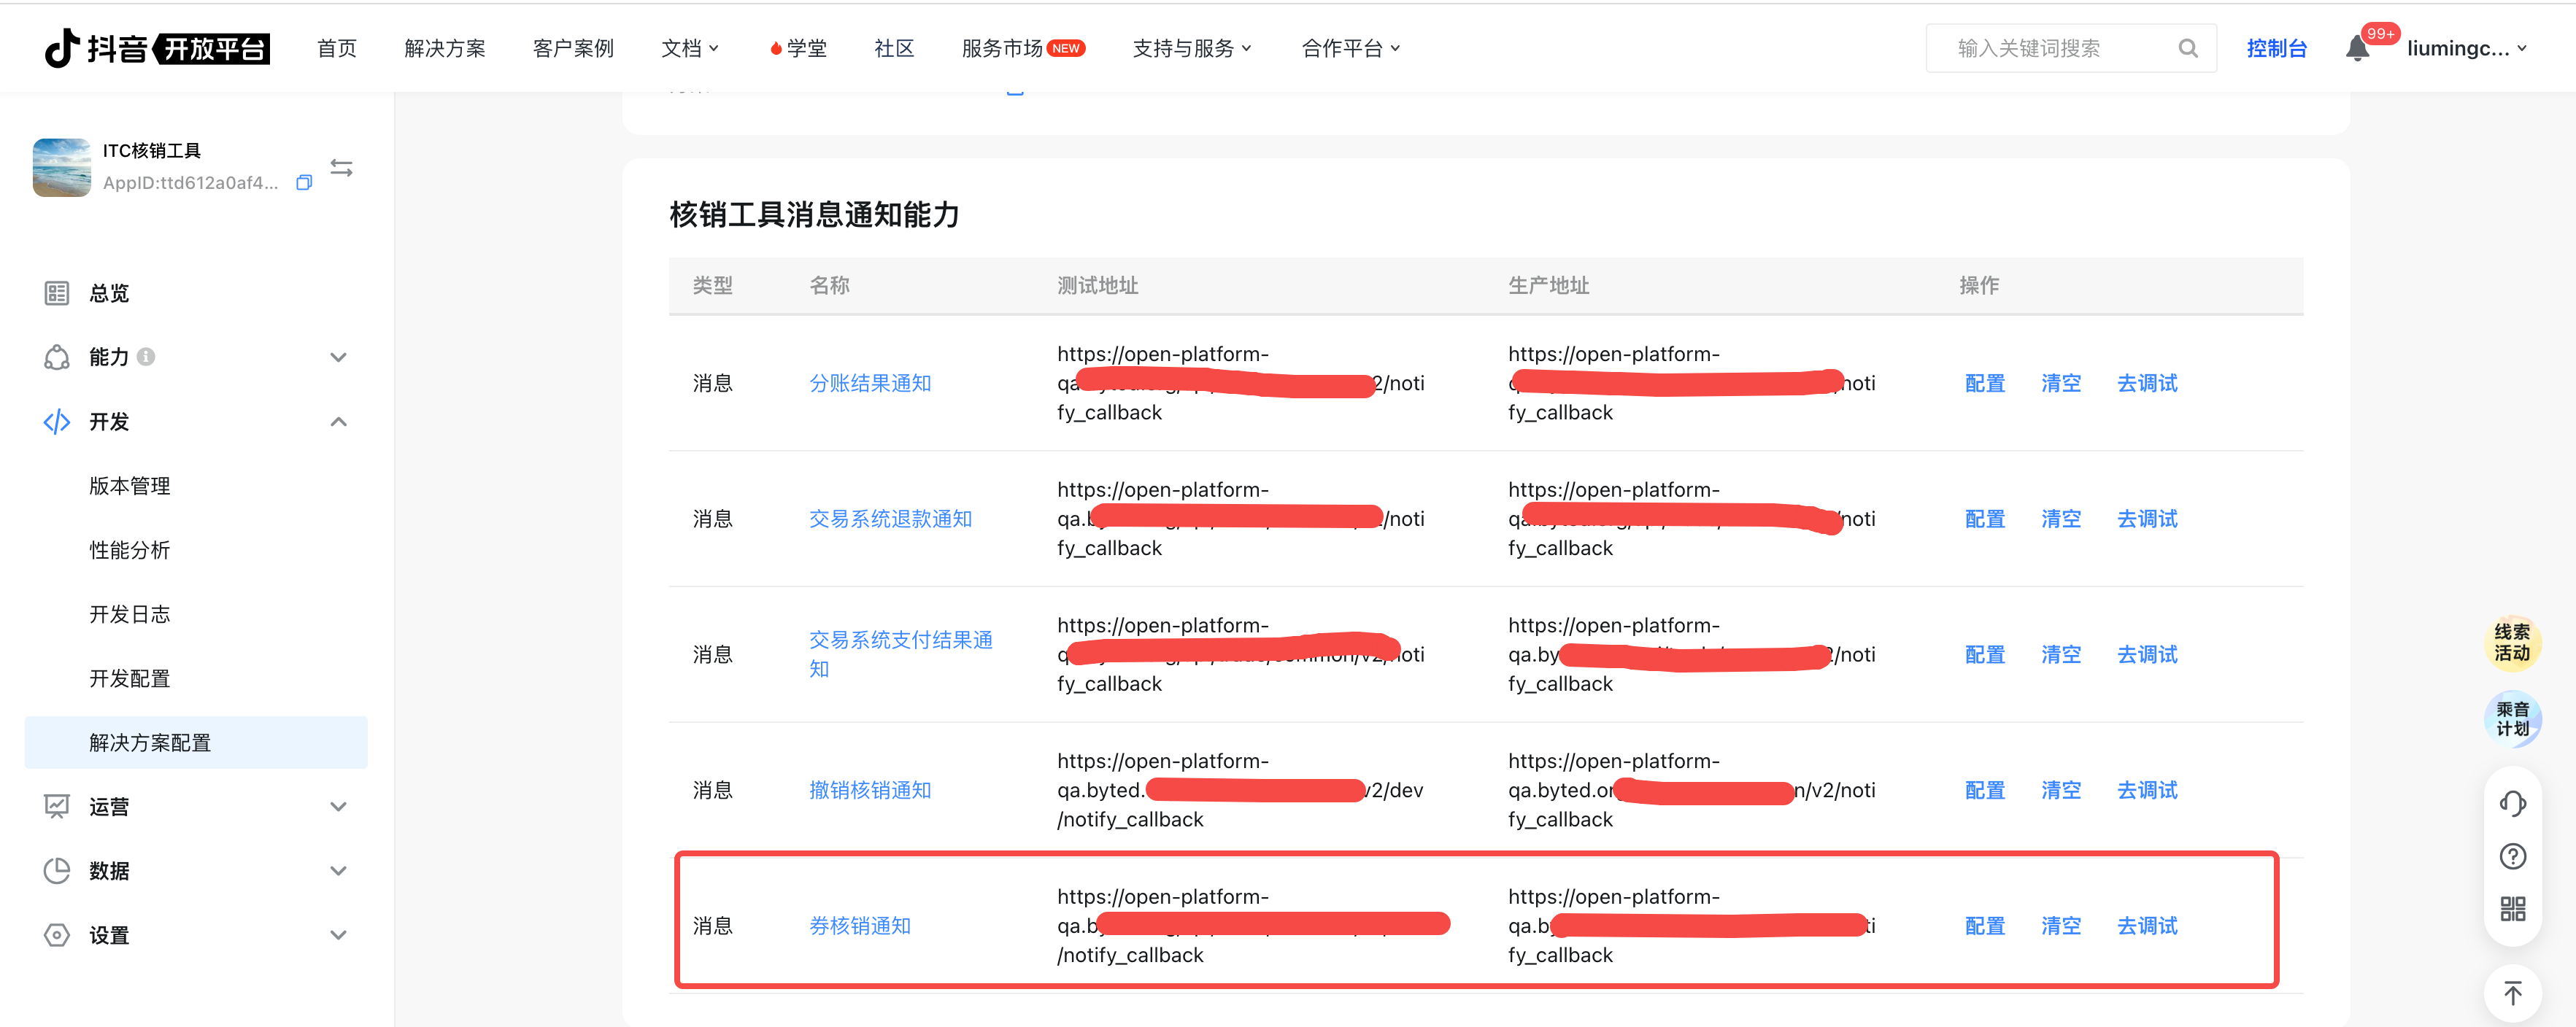Viewport: 2576px width, 1027px height.
Task: Collapse the 开发 sidebar section
Action: click(x=338, y=422)
